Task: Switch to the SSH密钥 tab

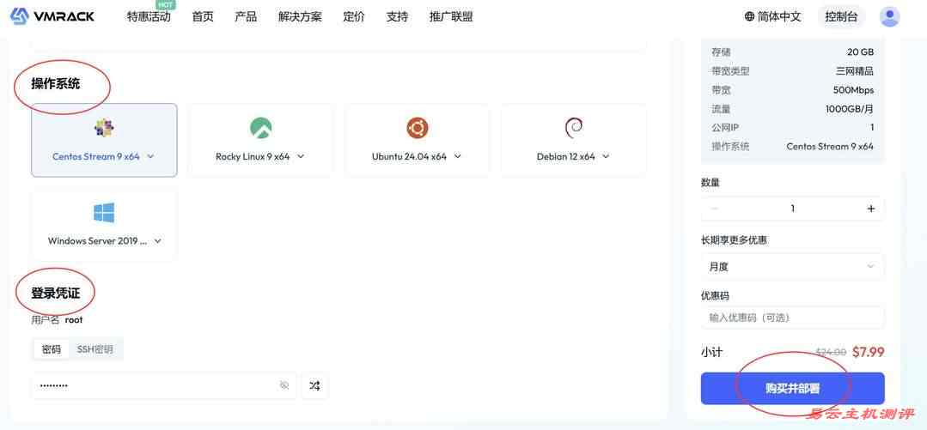Action: 95,349
